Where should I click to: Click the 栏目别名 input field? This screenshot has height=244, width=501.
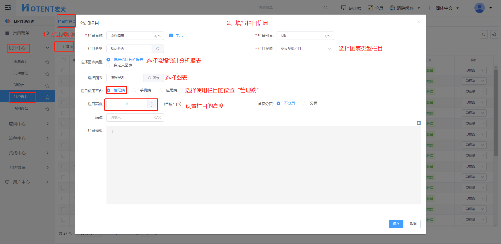click(x=305, y=36)
